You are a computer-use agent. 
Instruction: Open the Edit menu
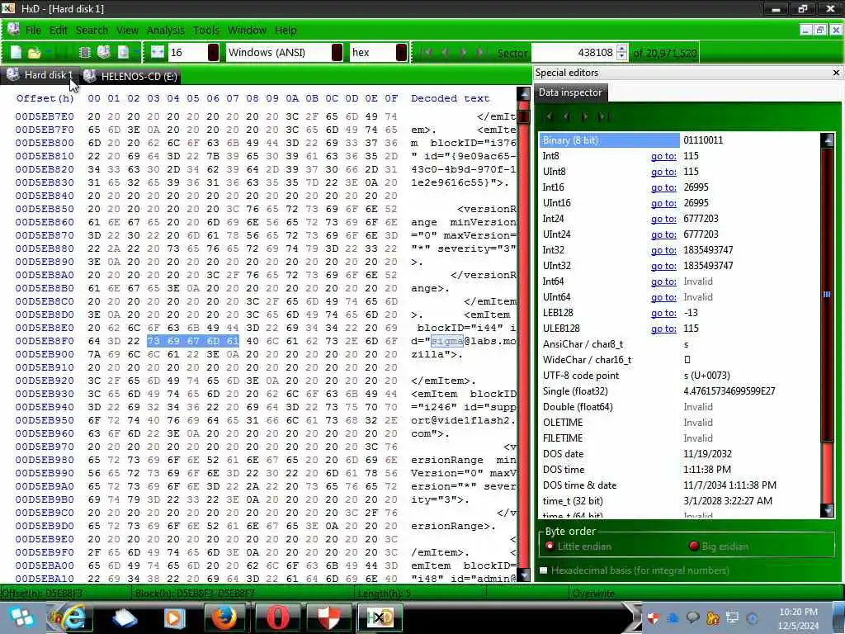pyautogui.click(x=59, y=31)
